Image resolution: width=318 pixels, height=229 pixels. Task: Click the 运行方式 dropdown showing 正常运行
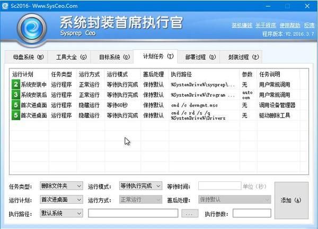pyautogui.click(x=140, y=199)
